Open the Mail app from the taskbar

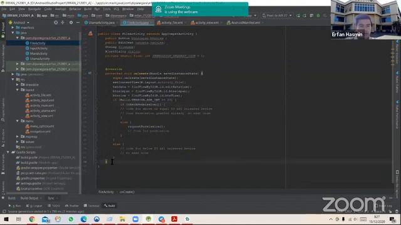(x=45, y=219)
